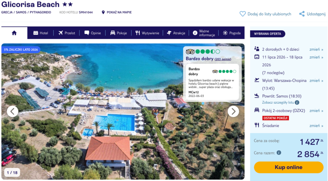The width and height of the screenshot is (328, 181).
Task: Click the review card by MCie12
Action: tap(212, 82)
